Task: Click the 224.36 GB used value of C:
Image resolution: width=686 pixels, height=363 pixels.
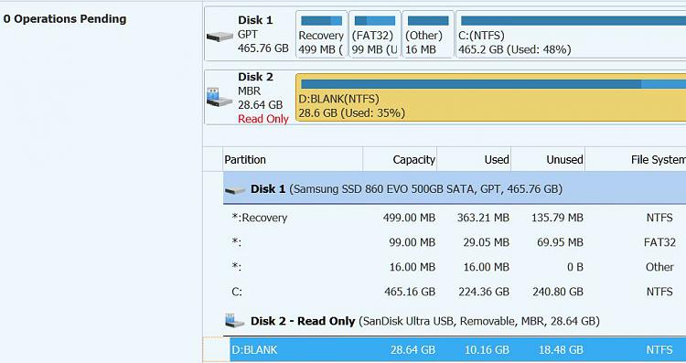Action: [484, 292]
